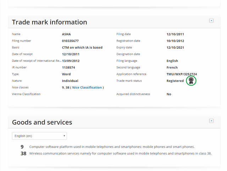Collapse the Goods and services panel
This screenshot has height=171, width=227.
(x=211, y=121)
